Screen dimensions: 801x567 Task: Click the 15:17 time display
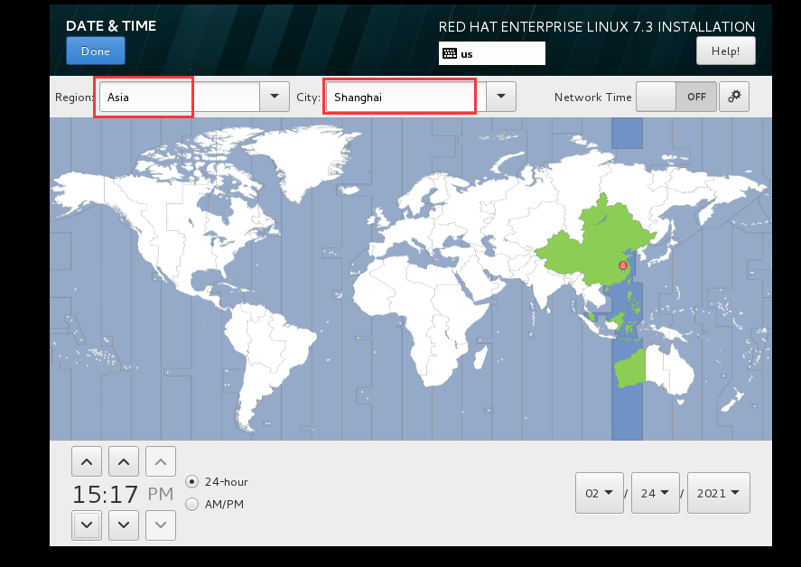106,494
